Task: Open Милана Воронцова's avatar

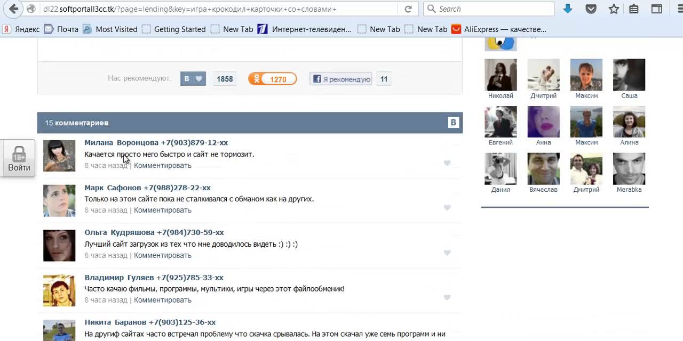Action: tap(59, 156)
